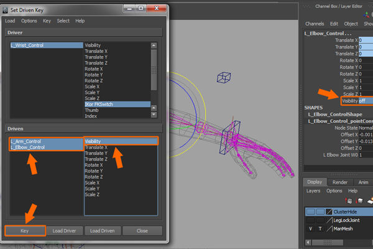Switch to the Display layer tab
373x249 pixels.
tap(315, 182)
